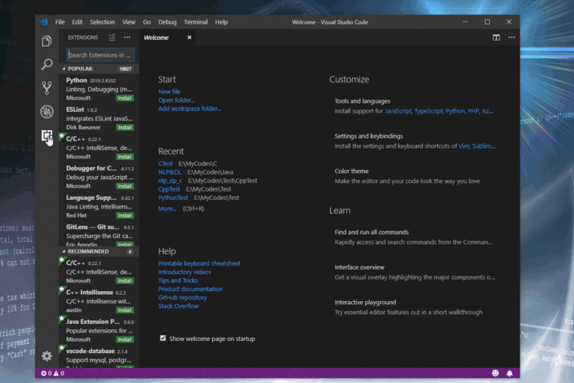Image resolution: width=574 pixels, height=383 pixels.
Task: Open the Search view in activity bar
Action: click(47, 64)
